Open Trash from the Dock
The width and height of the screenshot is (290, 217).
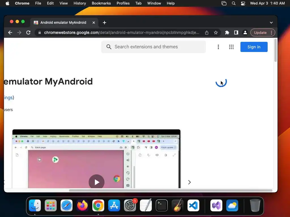(255, 205)
